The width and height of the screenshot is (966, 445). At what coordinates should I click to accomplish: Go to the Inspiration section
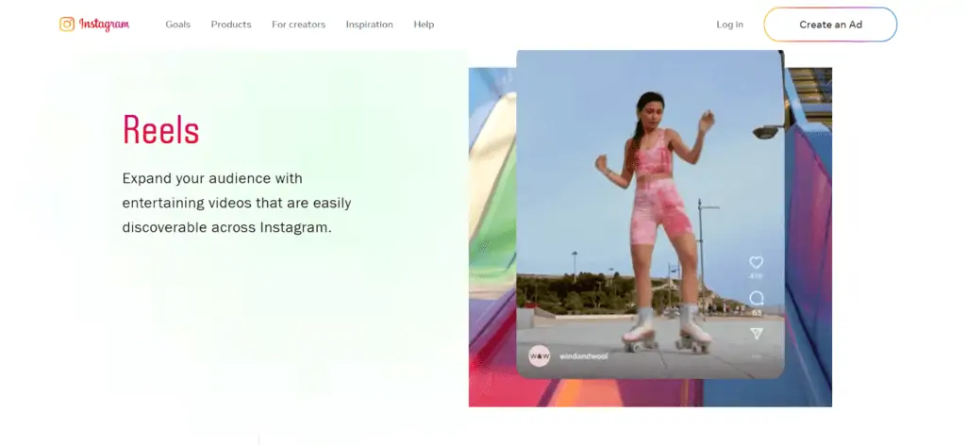[369, 25]
